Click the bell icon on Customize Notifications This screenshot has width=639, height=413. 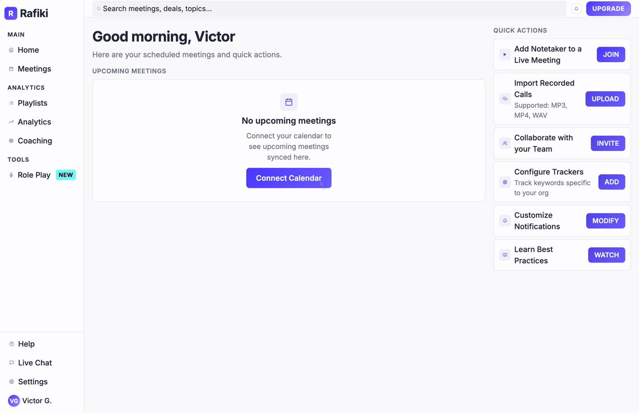(505, 221)
